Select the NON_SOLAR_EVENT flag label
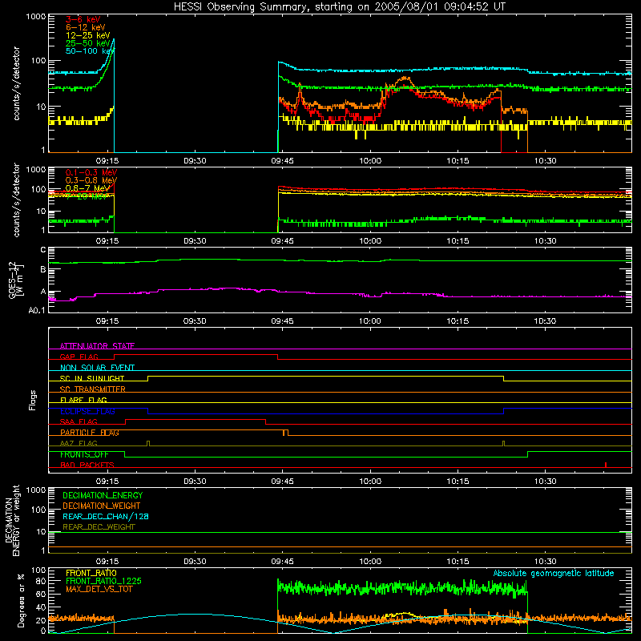Viewport: 641px width, 641px height. coord(97,368)
